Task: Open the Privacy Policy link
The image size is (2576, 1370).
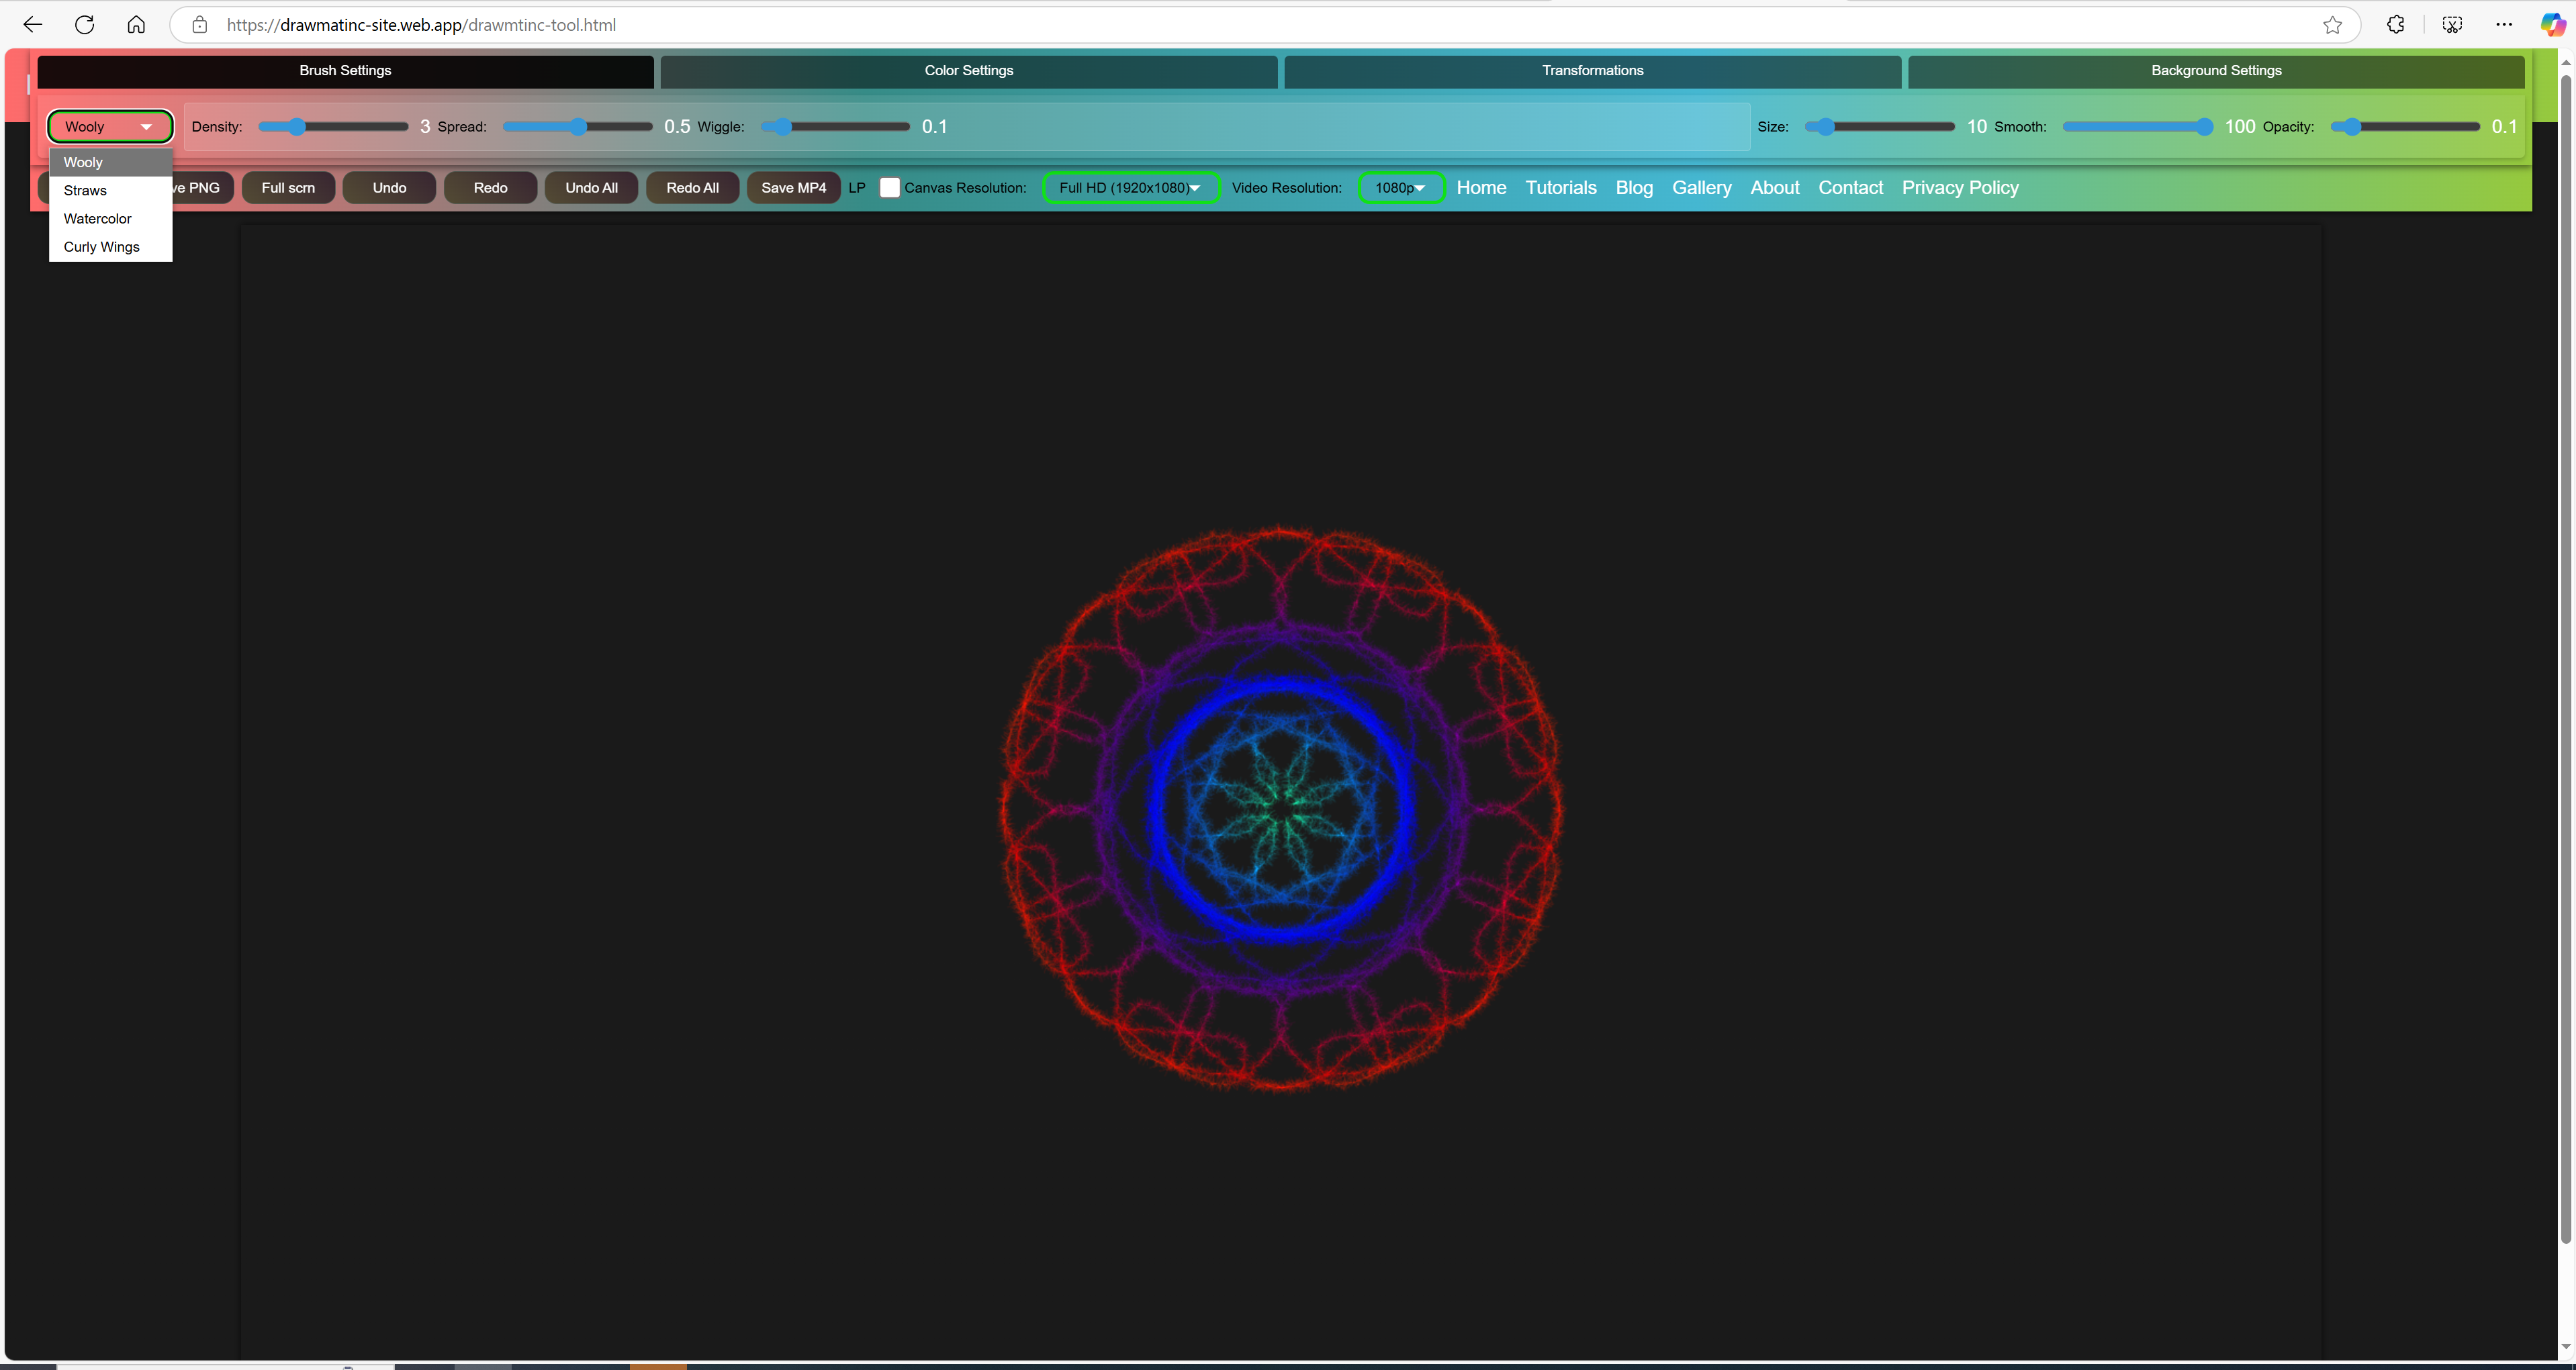Action: pos(1960,188)
